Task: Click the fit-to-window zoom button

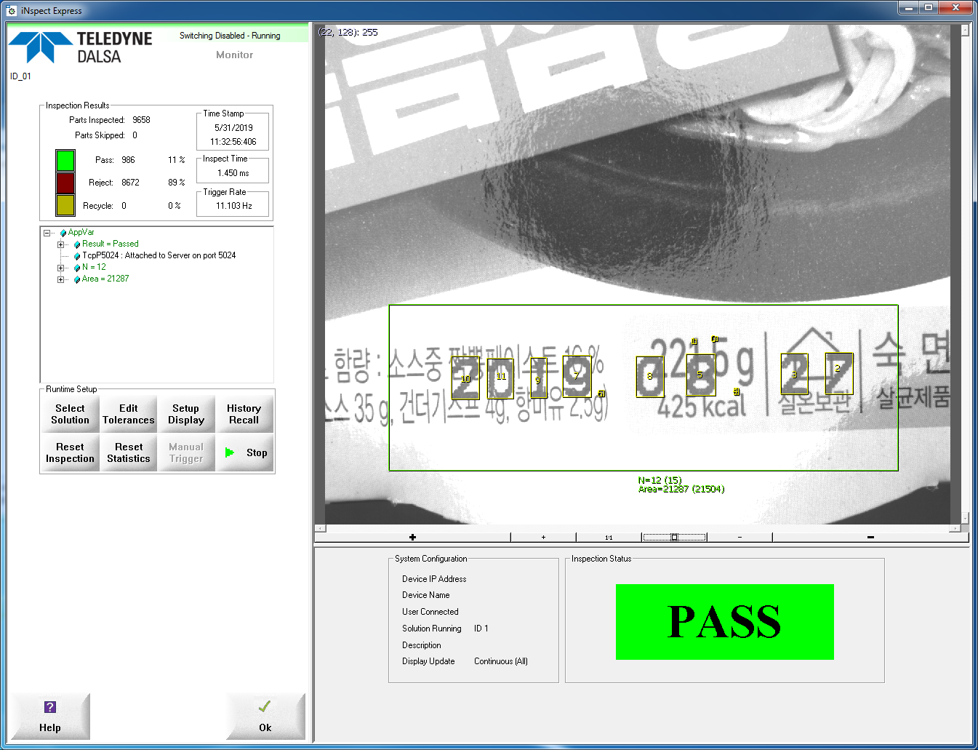Action: pyautogui.click(x=674, y=537)
